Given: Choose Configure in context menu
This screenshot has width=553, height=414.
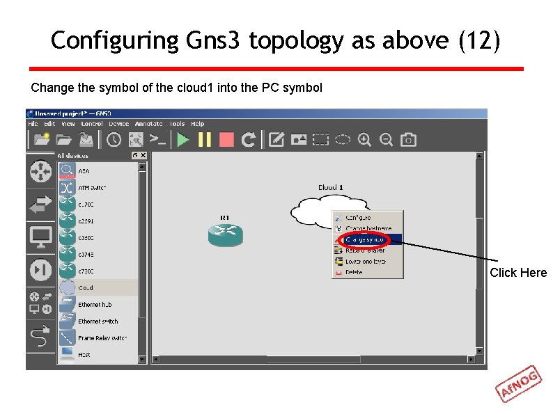Looking at the screenshot, I should coord(368,218).
